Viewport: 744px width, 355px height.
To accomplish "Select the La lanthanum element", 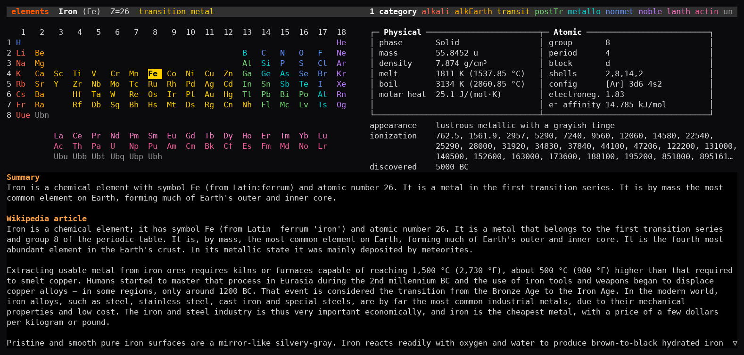I will click(x=58, y=136).
